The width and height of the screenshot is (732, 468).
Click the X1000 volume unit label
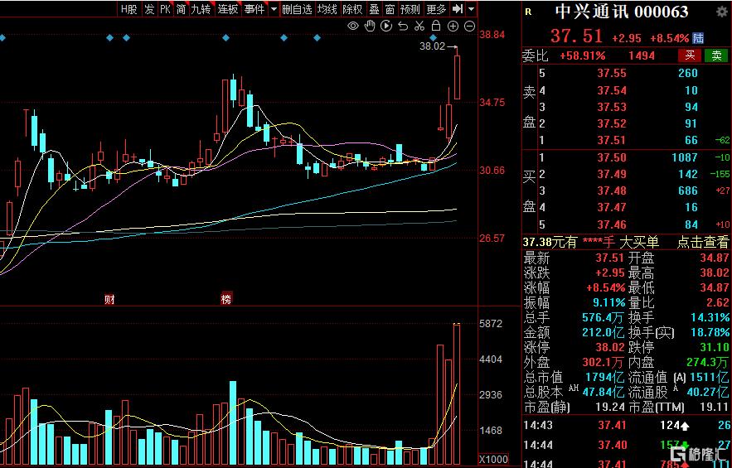point(494,460)
